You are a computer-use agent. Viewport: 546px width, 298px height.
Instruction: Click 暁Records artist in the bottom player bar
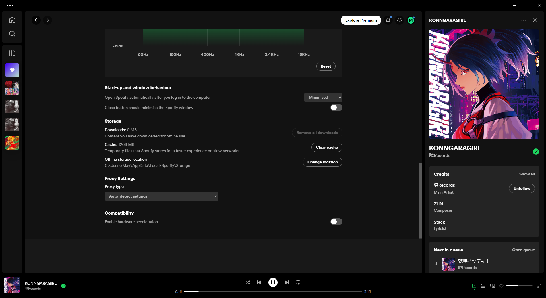point(33,289)
